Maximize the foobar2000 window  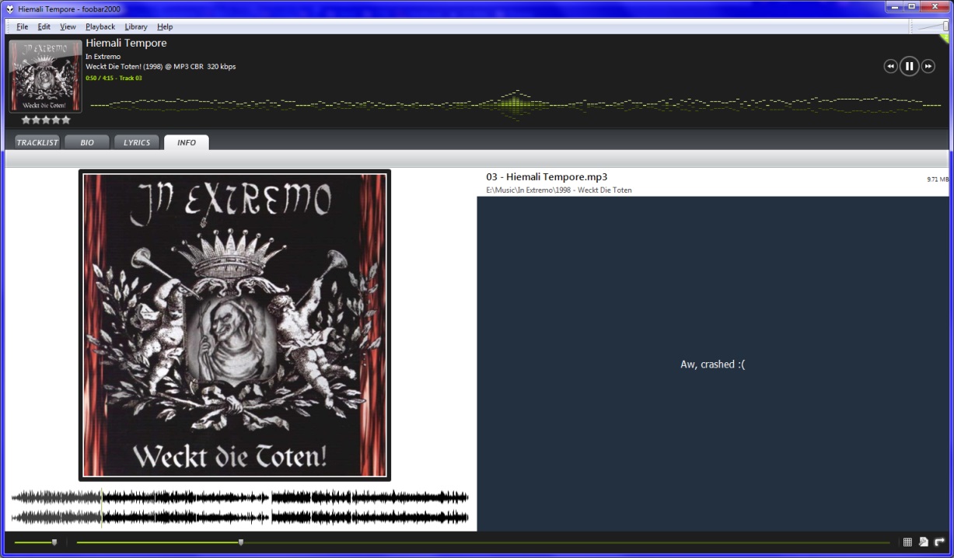(912, 6)
